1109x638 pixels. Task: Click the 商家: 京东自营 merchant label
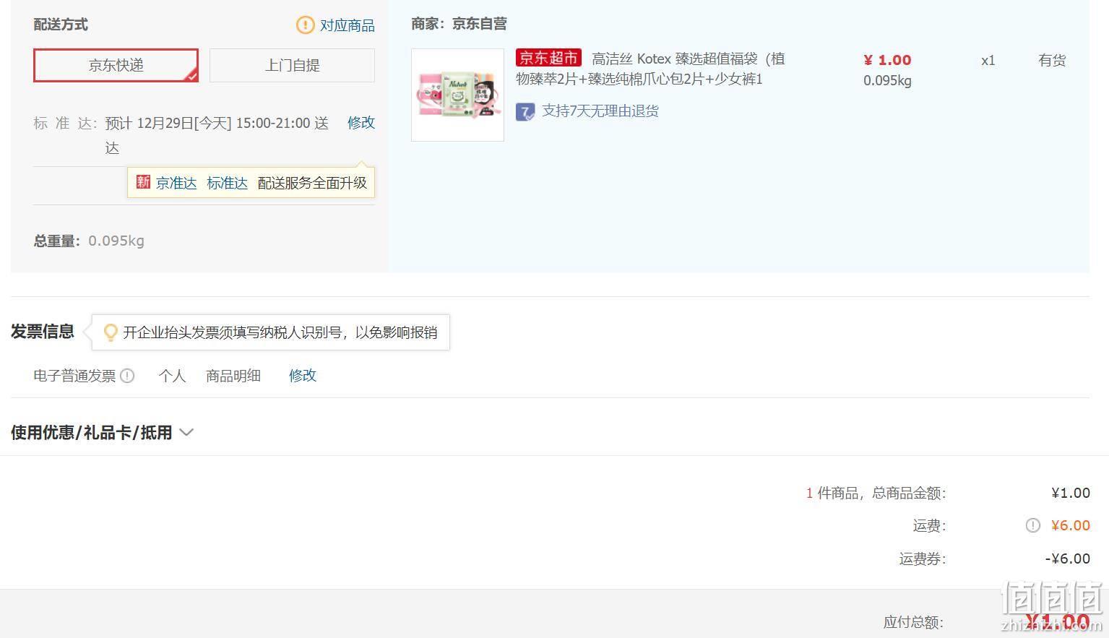459,24
